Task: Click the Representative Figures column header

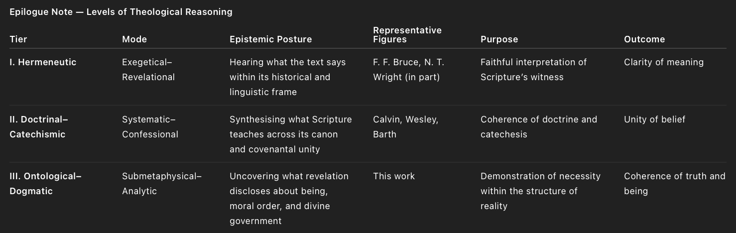Action: coord(407,35)
